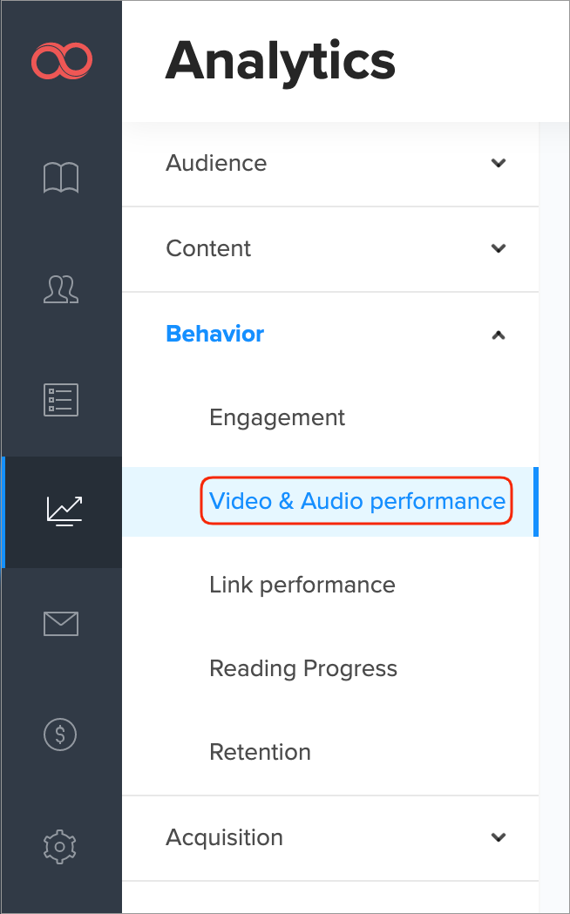Expand the Audience section chevron
Image resolution: width=570 pixels, height=914 pixels.
point(499,163)
